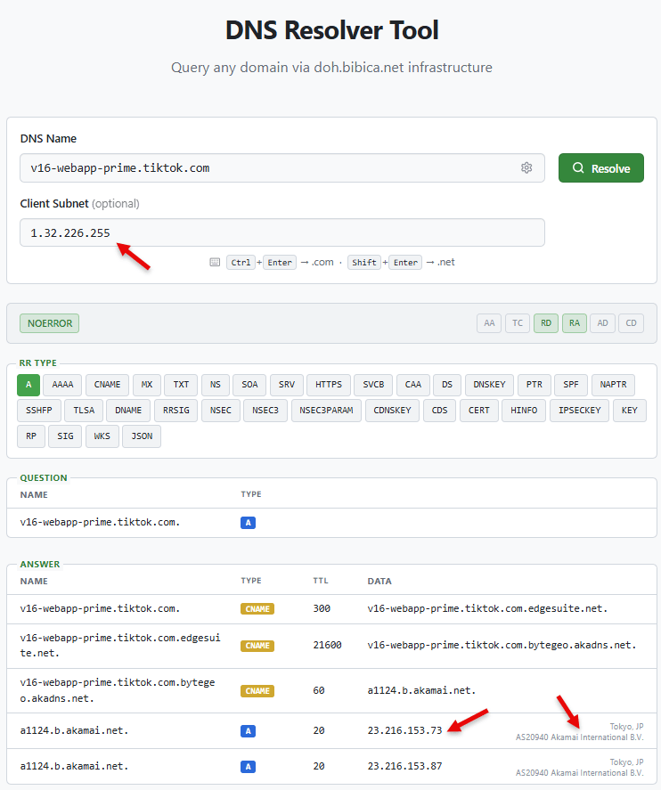The height and width of the screenshot is (790, 661).
Task: Click the A badge for 23.216.153.87 row
Action: (248, 766)
